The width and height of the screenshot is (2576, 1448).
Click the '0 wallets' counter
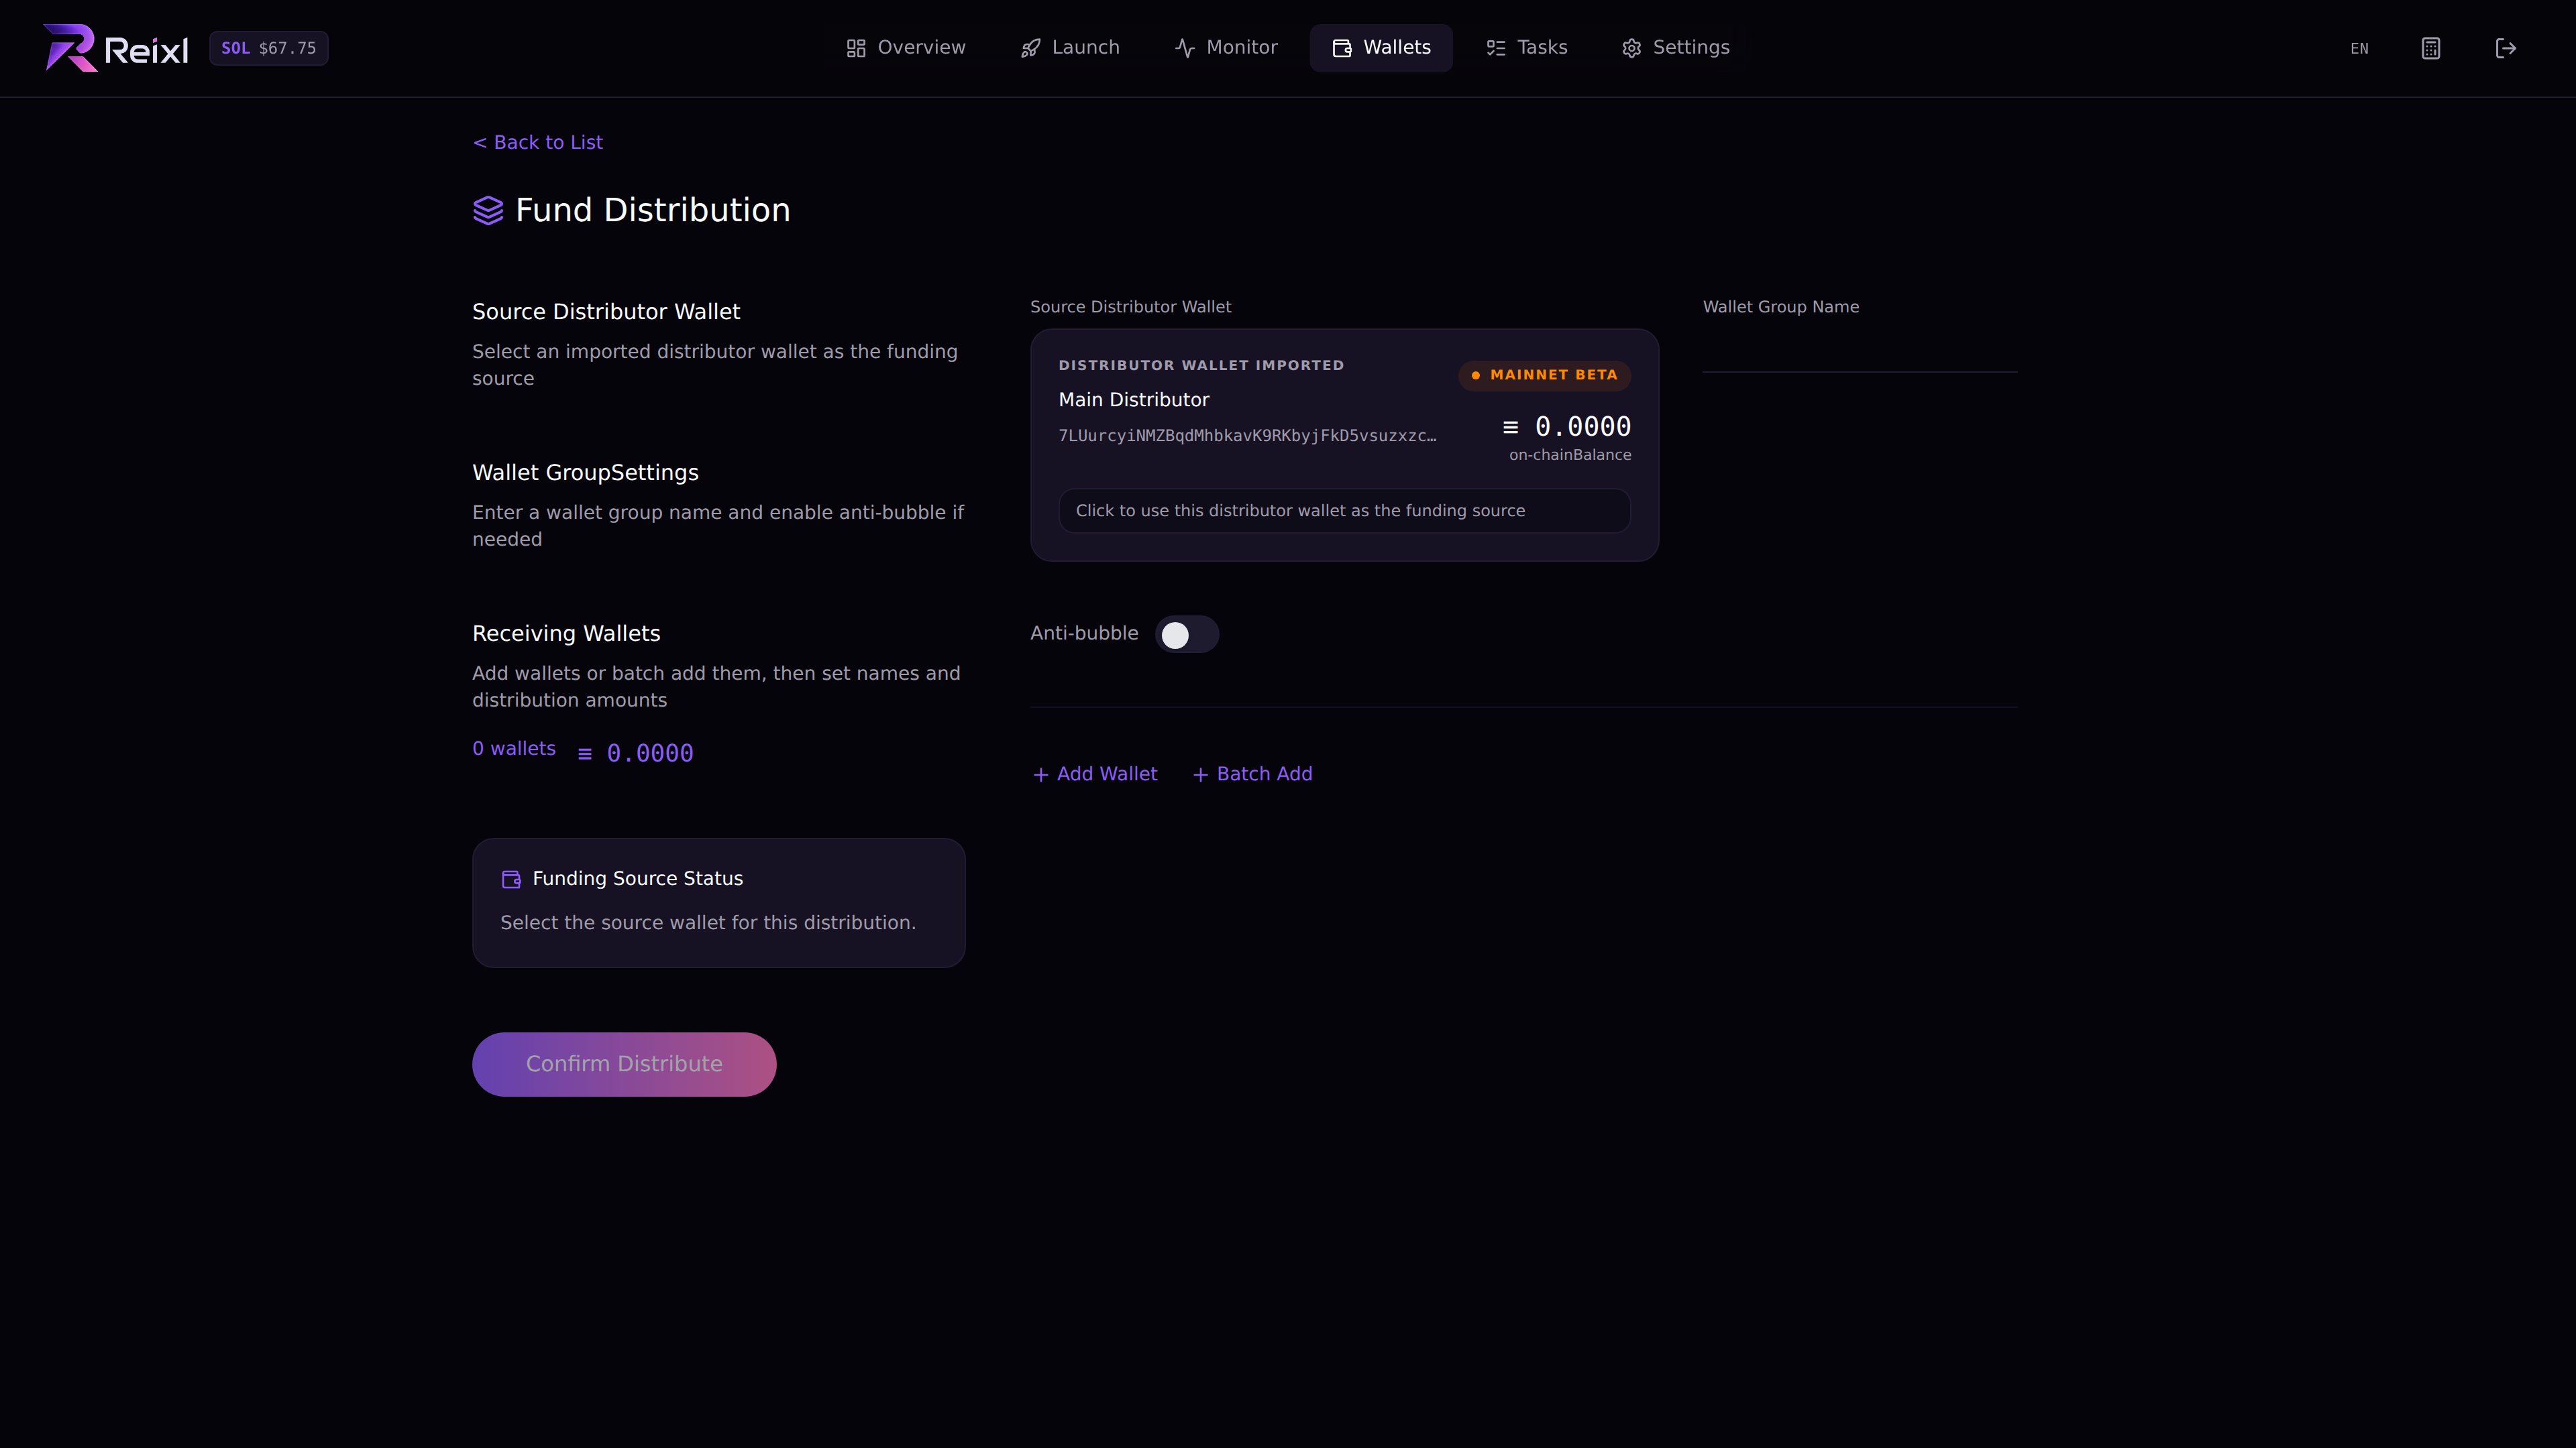514,749
